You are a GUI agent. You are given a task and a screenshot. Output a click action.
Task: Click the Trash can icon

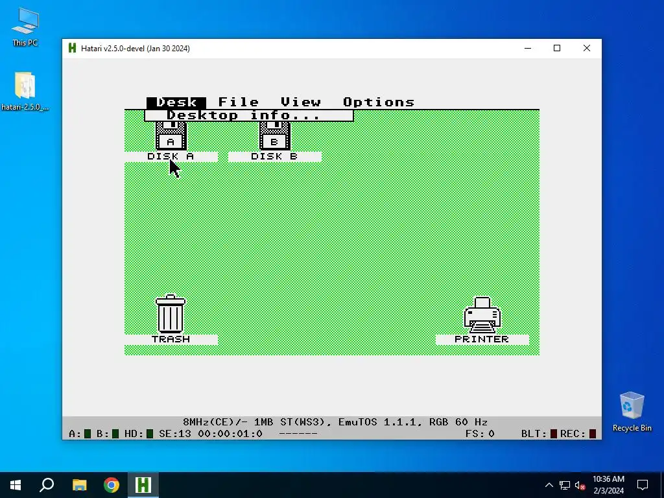click(171, 313)
